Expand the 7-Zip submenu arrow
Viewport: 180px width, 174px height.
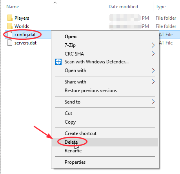click(153, 45)
